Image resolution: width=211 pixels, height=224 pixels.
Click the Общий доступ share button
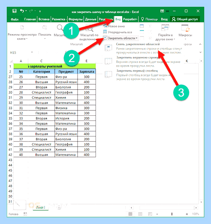click(x=185, y=19)
